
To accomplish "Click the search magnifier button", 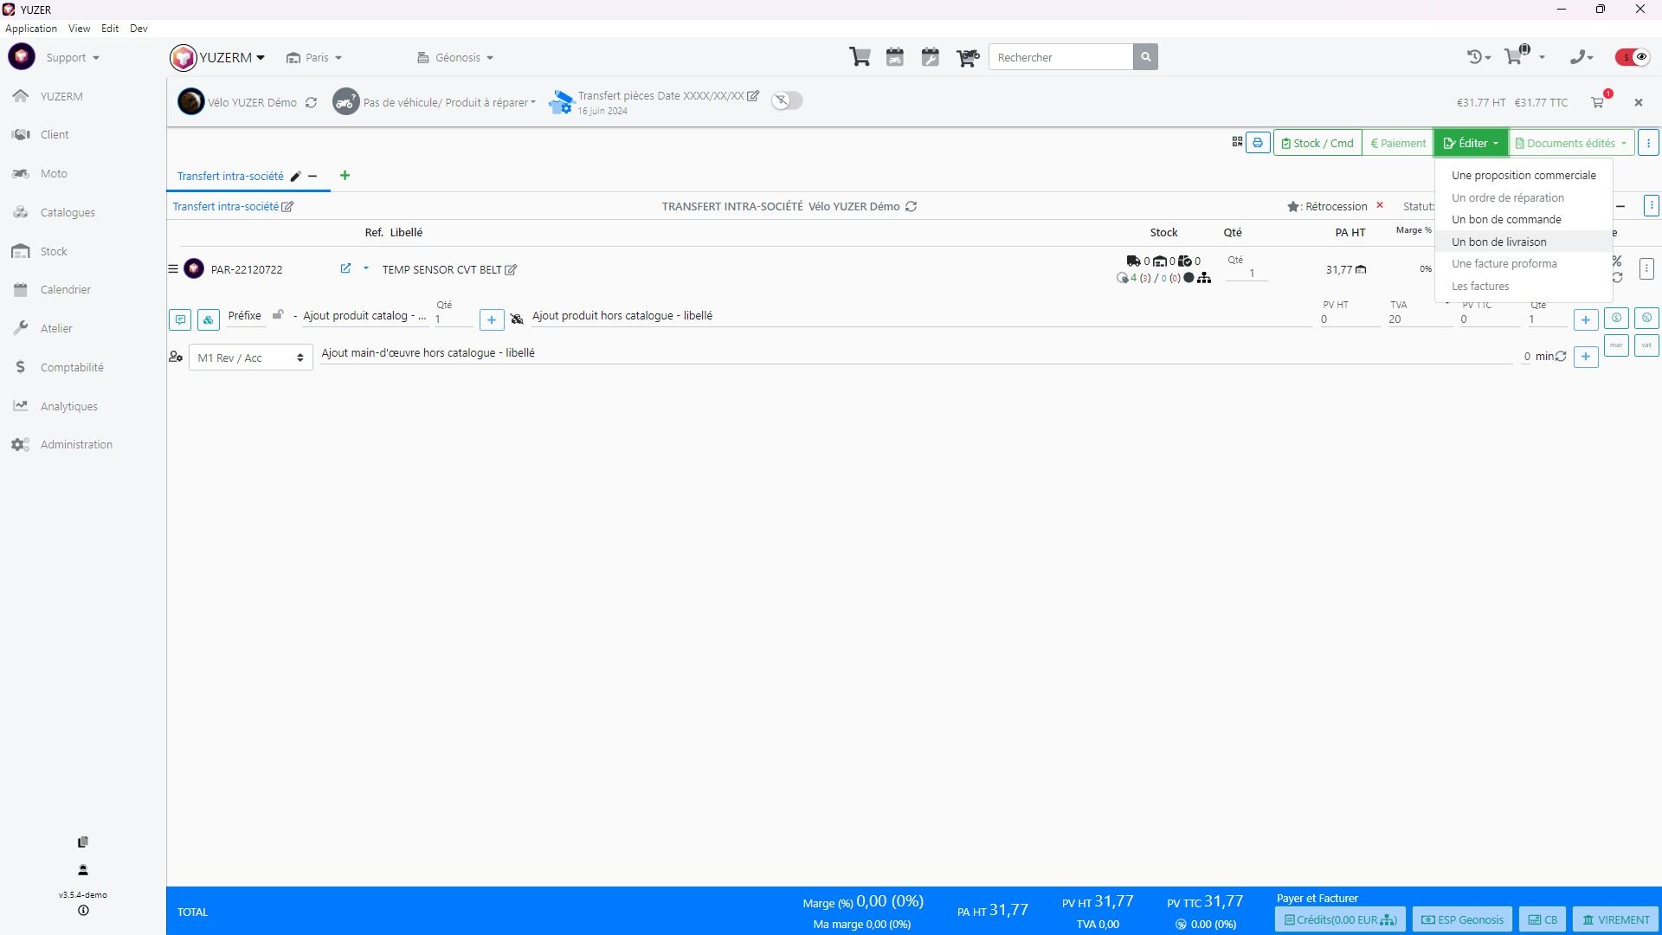I will pyautogui.click(x=1145, y=57).
